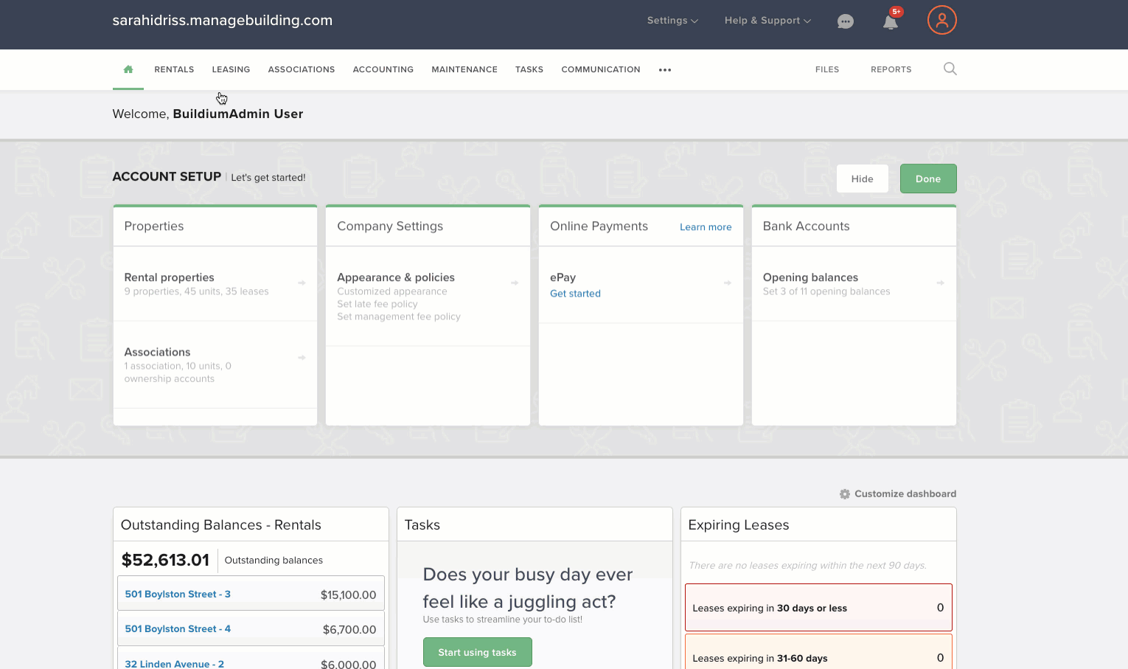Open the Rentals menu
Image resolution: width=1128 pixels, height=669 pixels.
click(174, 69)
